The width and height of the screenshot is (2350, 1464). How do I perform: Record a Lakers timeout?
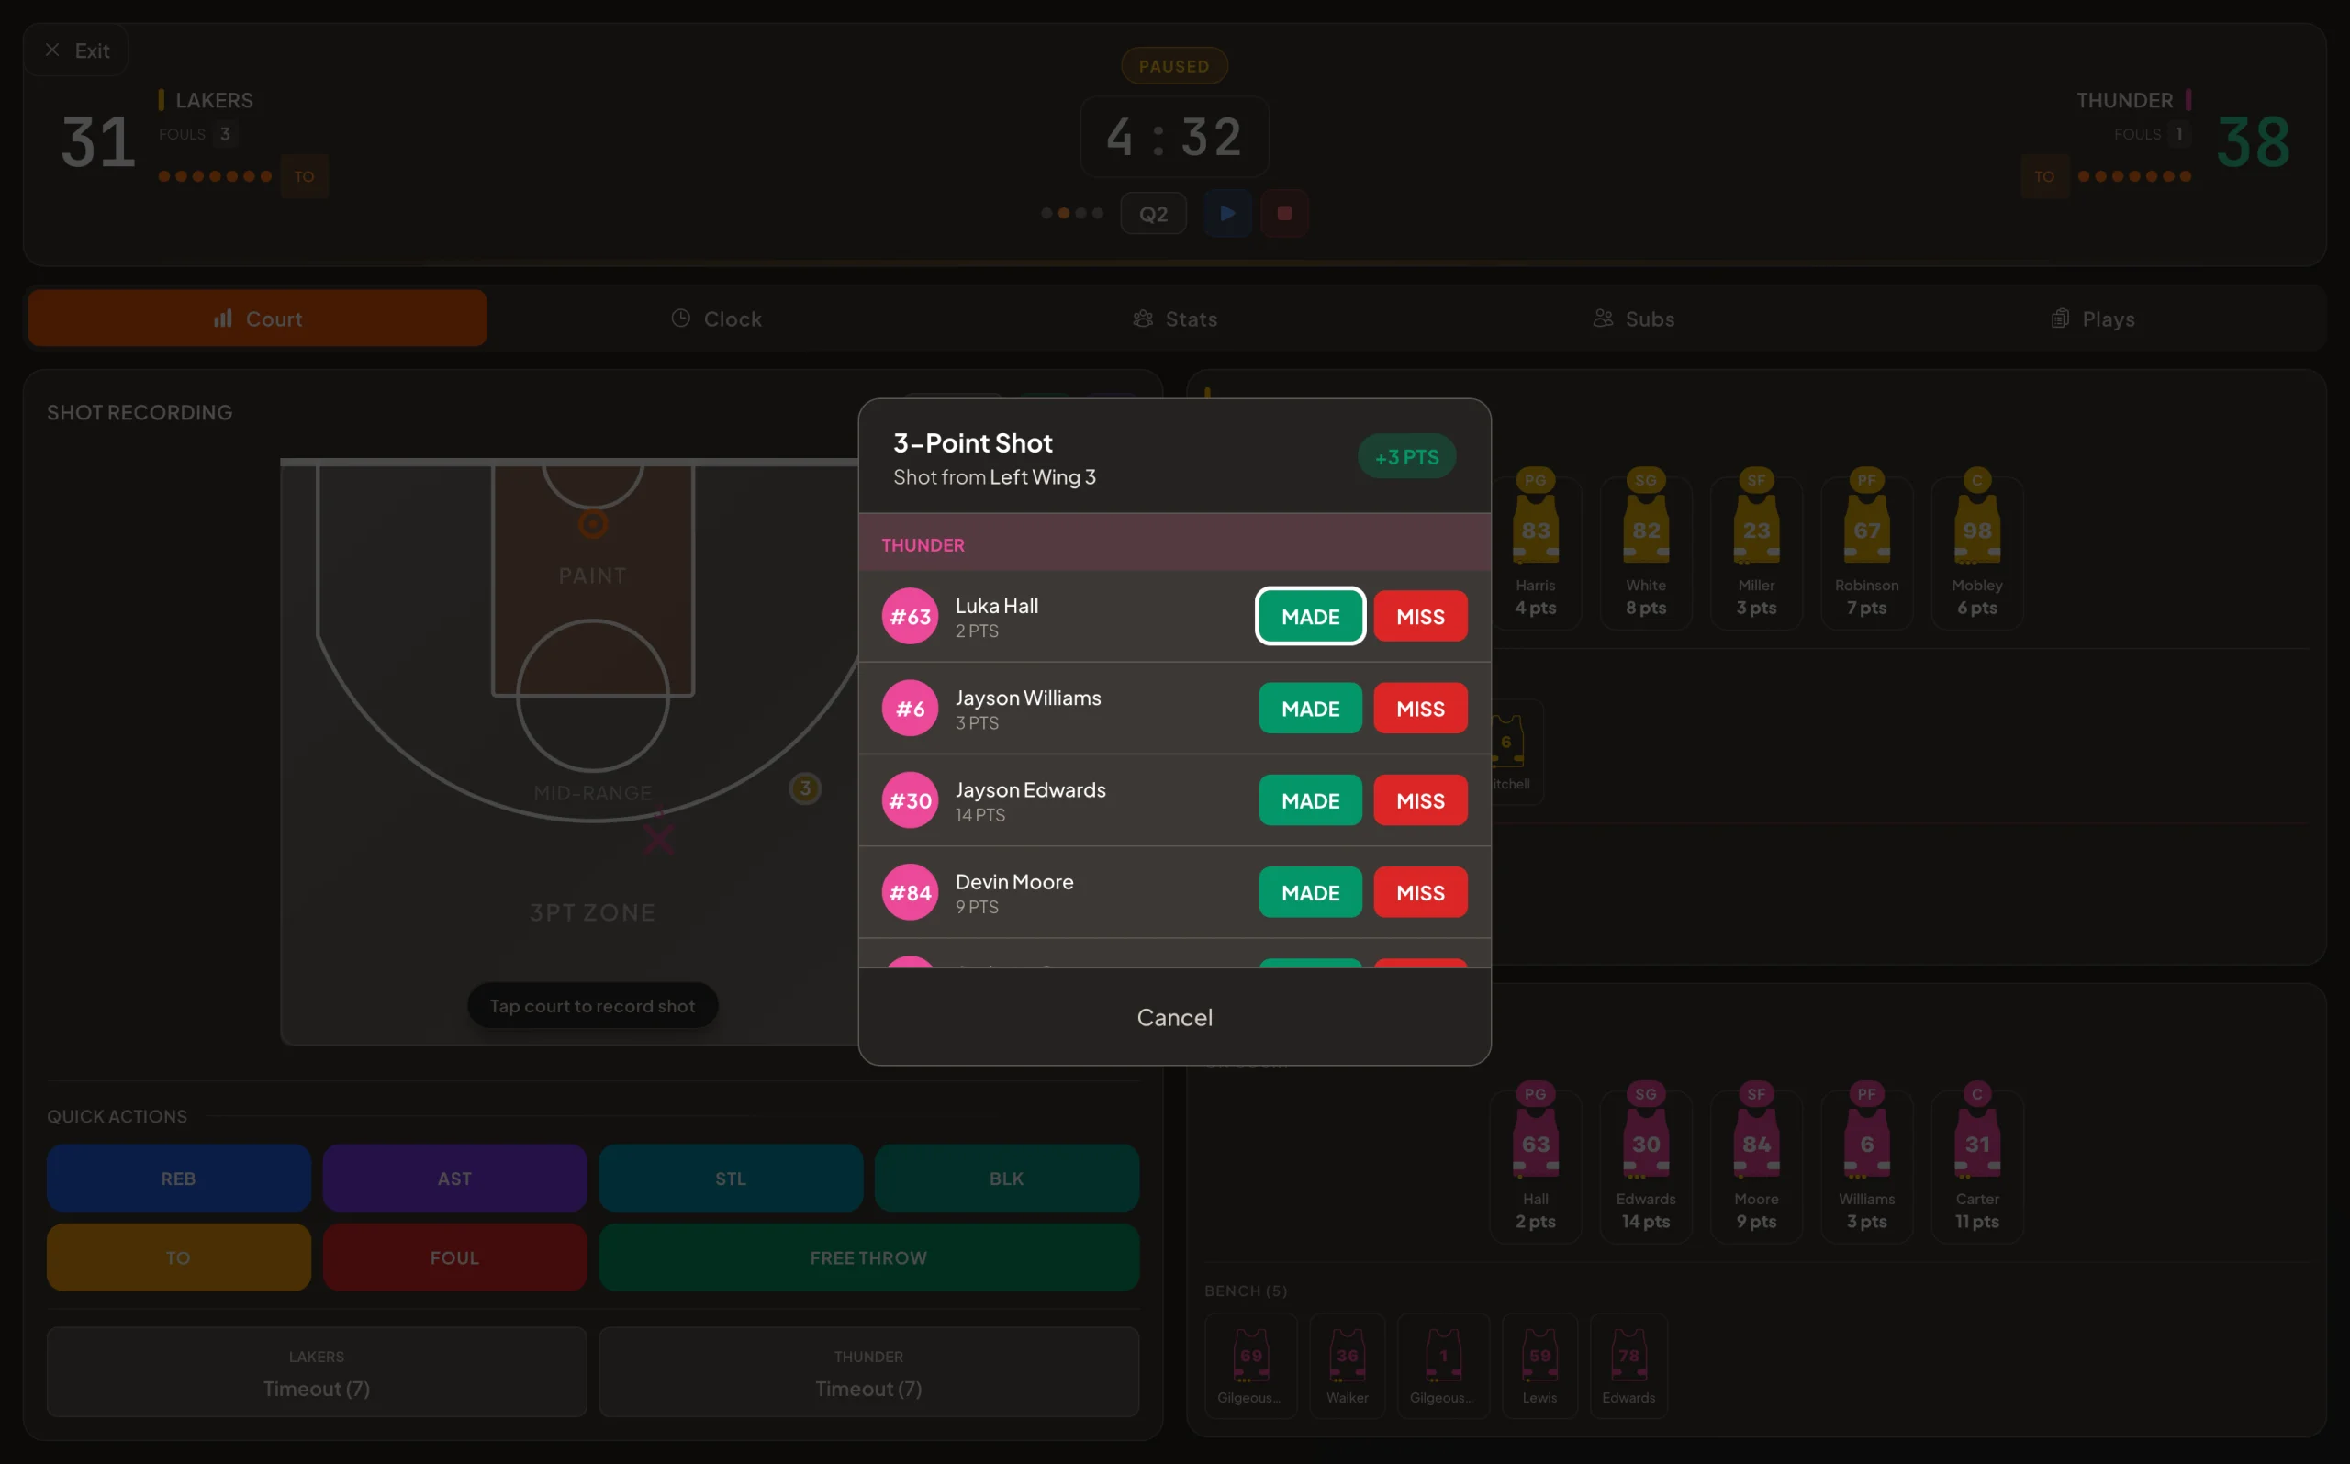[317, 1372]
